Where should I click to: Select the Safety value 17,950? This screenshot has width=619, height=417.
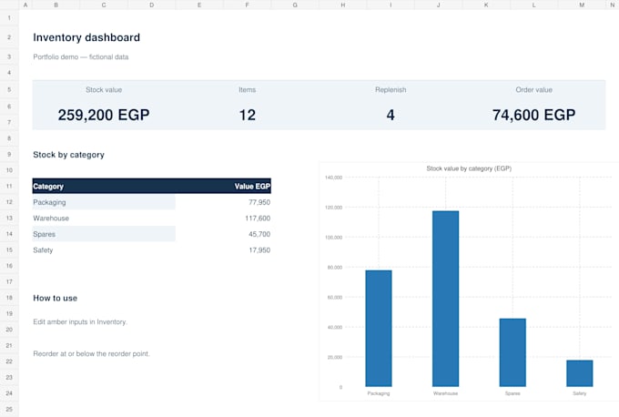259,250
